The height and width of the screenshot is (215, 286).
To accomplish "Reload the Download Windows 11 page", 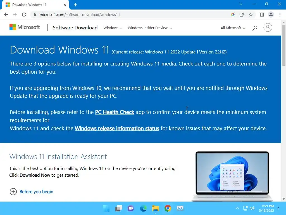I will point(24,15).
